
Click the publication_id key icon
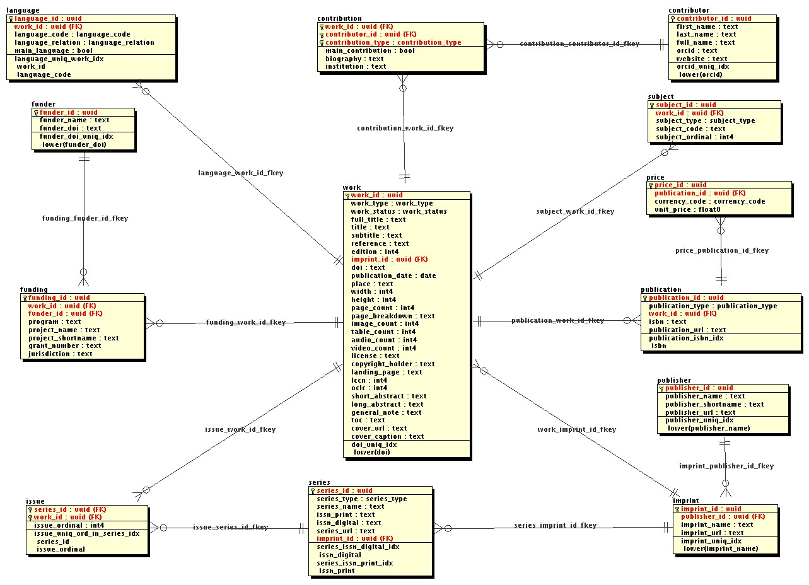coord(646,298)
